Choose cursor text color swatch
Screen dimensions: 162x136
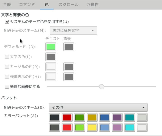[x=51, y=67]
